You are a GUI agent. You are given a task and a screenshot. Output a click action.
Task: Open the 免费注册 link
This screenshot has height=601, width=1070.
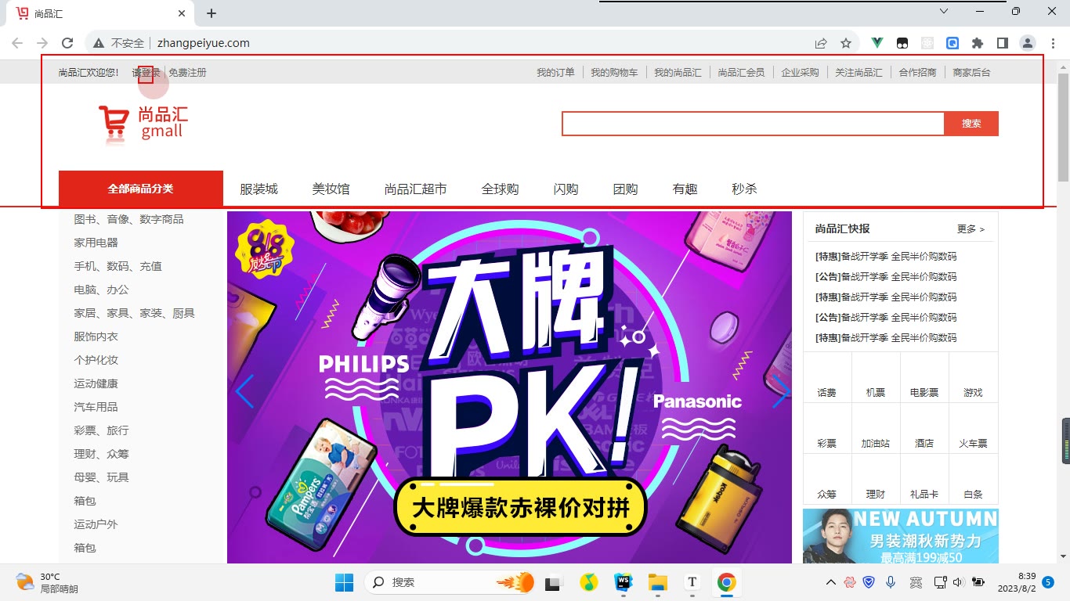pyautogui.click(x=188, y=73)
